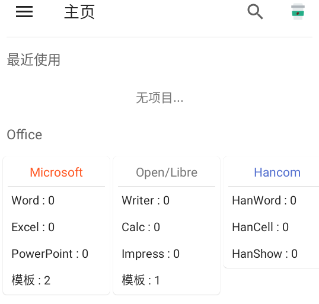
Task: Select Excel : 0 entry
Action: pos(33,227)
